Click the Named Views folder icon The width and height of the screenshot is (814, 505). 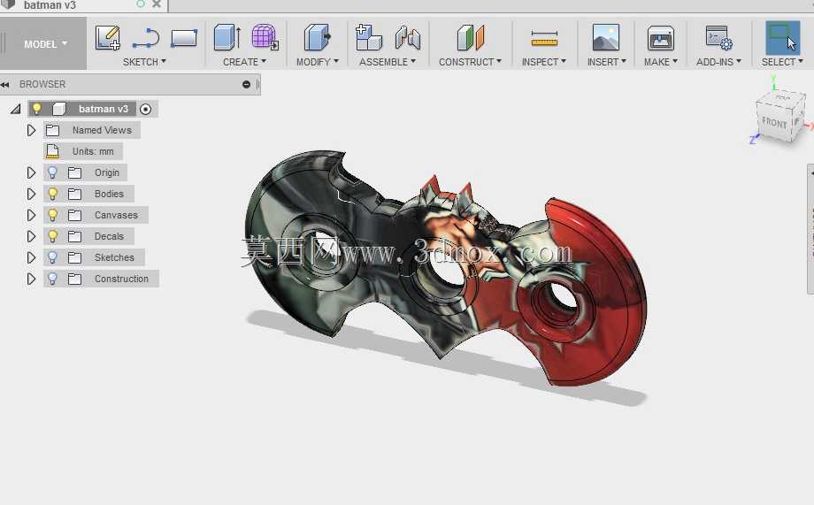click(52, 130)
